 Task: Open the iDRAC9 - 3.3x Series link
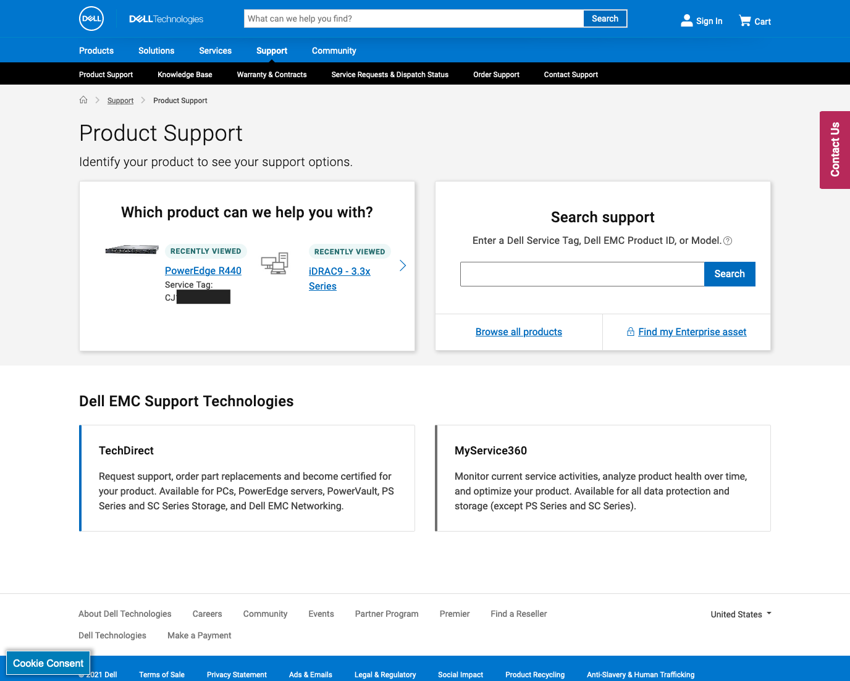click(340, 278)
